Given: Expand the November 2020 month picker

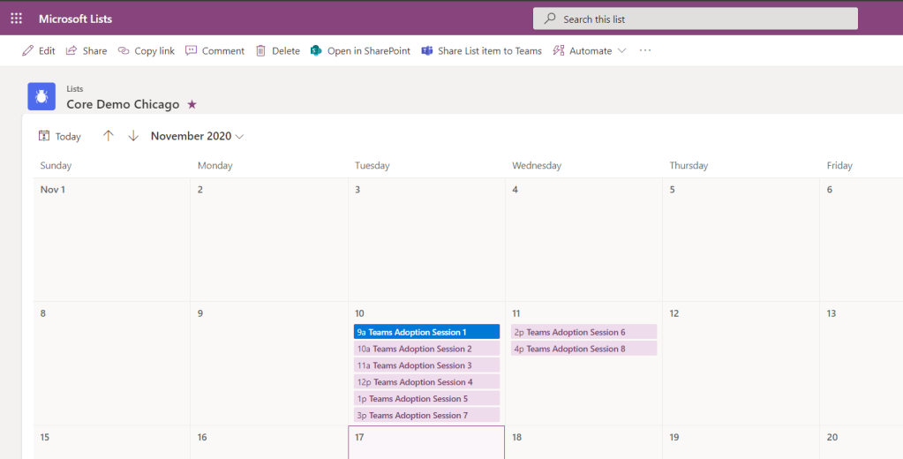Looking at the screenshot, I should (x=197, y=136).
